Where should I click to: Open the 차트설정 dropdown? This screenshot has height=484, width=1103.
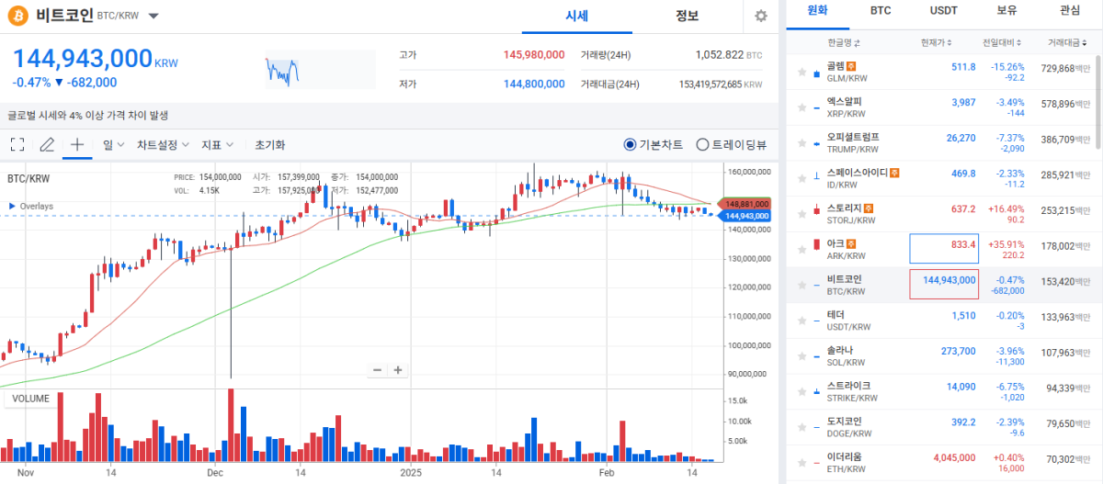(x=163, y=144)
